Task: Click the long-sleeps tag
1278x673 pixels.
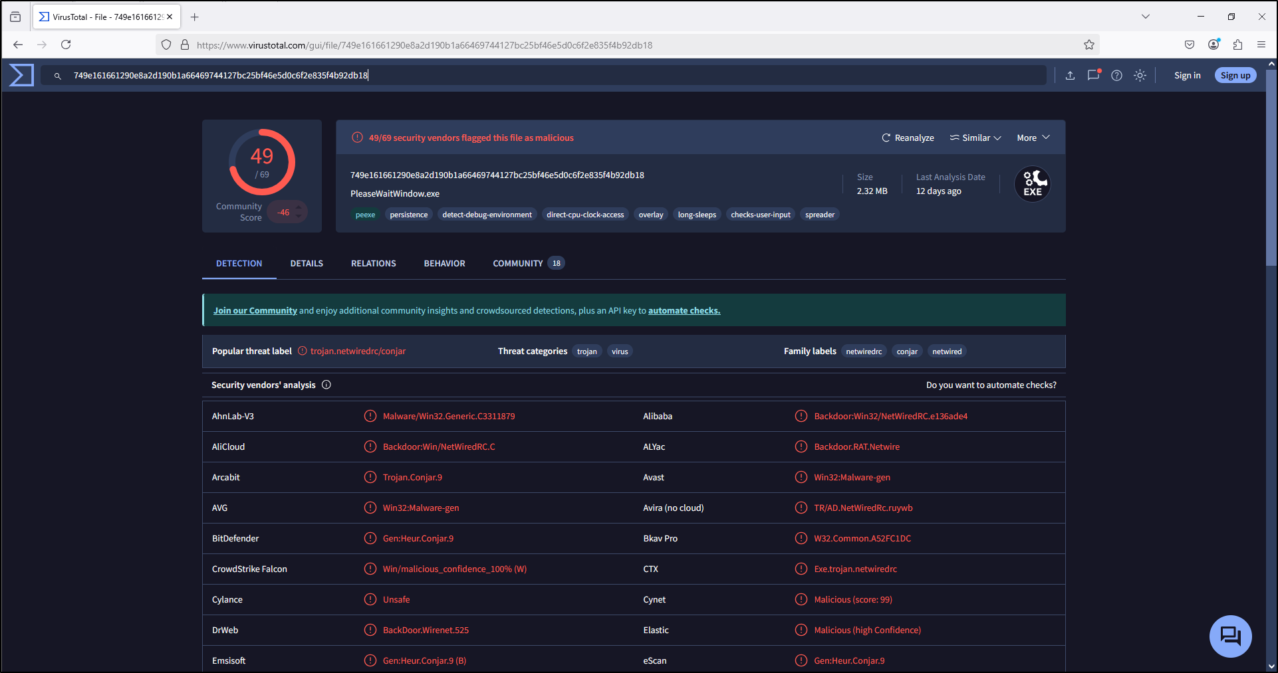Action: (x=697, y=215)
